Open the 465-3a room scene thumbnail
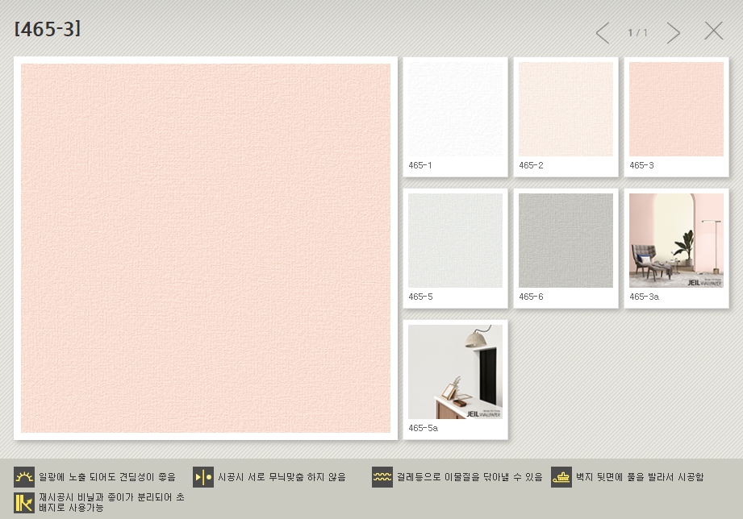743x519 pixels. coord(676,241)
